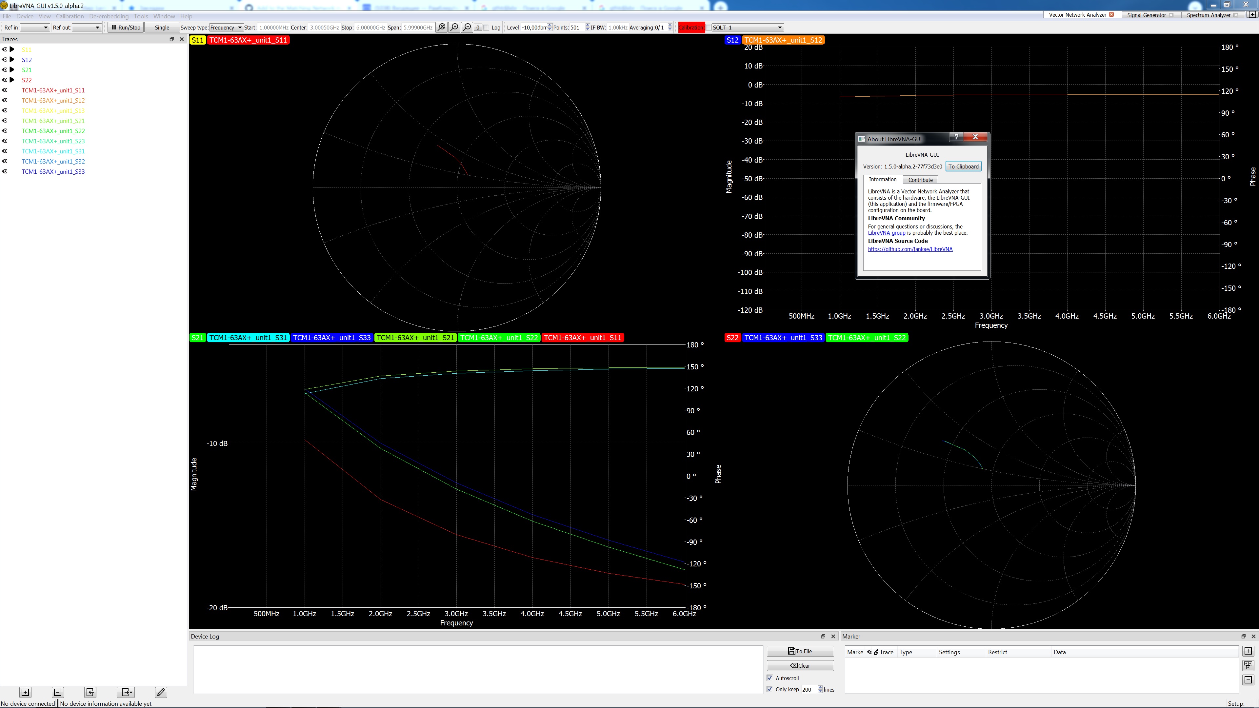The width and height of the screenshot is (1259, 708).
Task: Click the pencil edit trace icon
Action: tap(161, 692)
